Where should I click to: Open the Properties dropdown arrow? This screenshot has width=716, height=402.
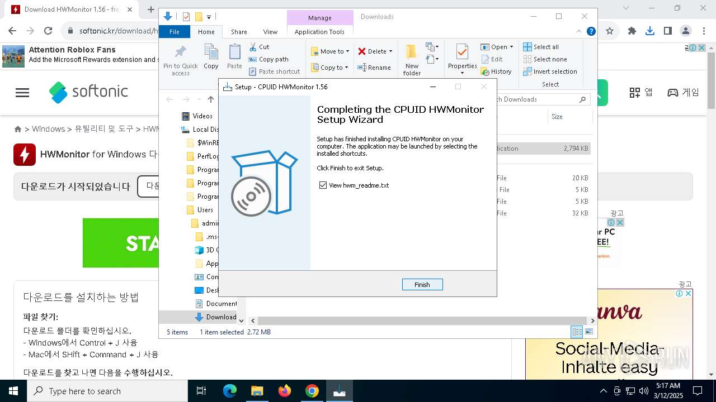pyautogui.click(x=462, y=73)
